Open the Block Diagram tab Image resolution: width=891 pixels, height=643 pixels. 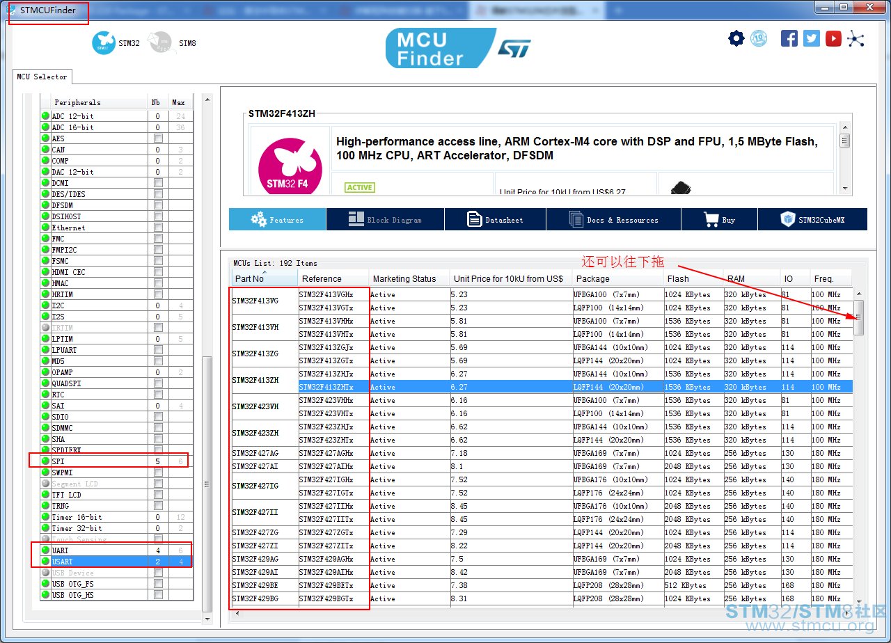(x=385, y=219)
